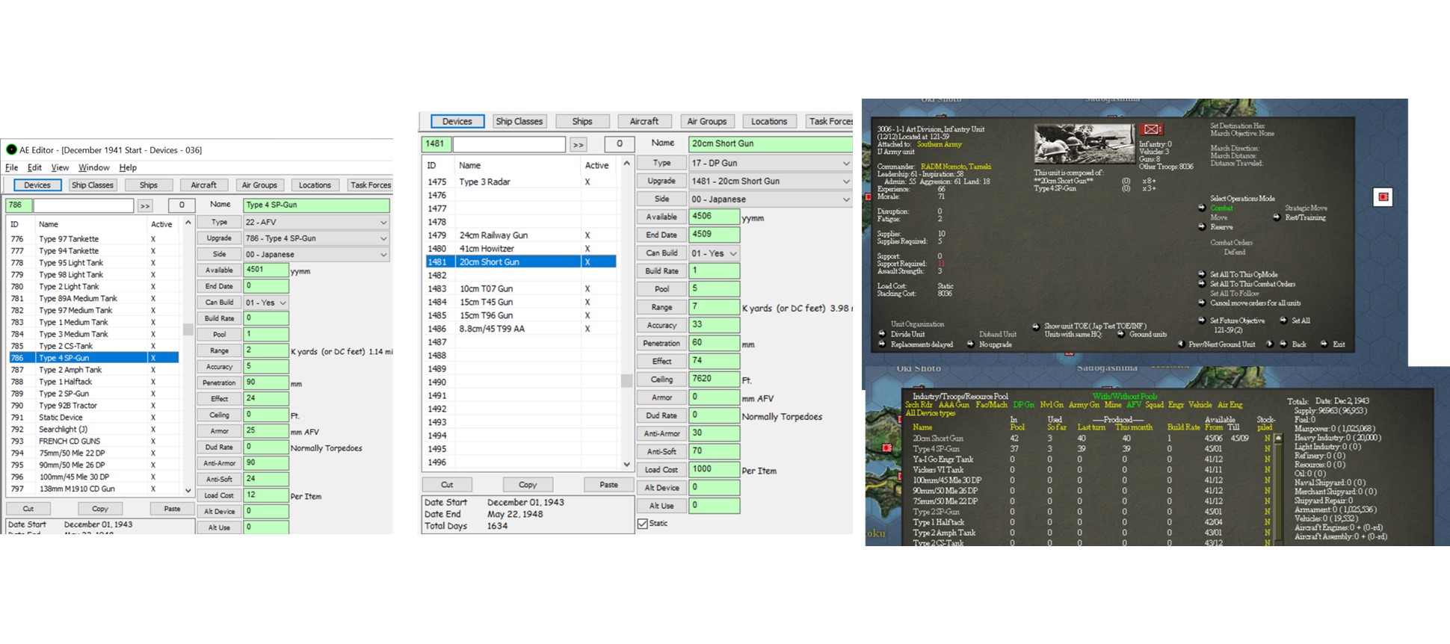Image resolution: width=1450 pixels, height=644 pixels.
Task: Click the red unit symbol icon beside the photo
Action: (1151, 129)
